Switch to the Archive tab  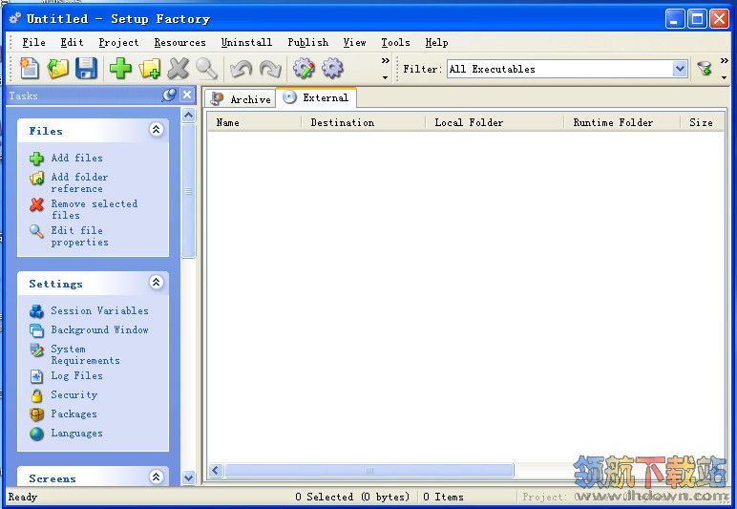241,98
